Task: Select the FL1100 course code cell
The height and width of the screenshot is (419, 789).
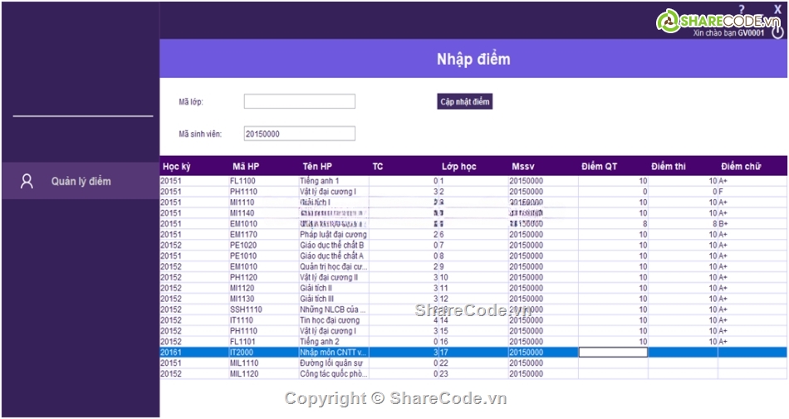Action: click(264, 181)
